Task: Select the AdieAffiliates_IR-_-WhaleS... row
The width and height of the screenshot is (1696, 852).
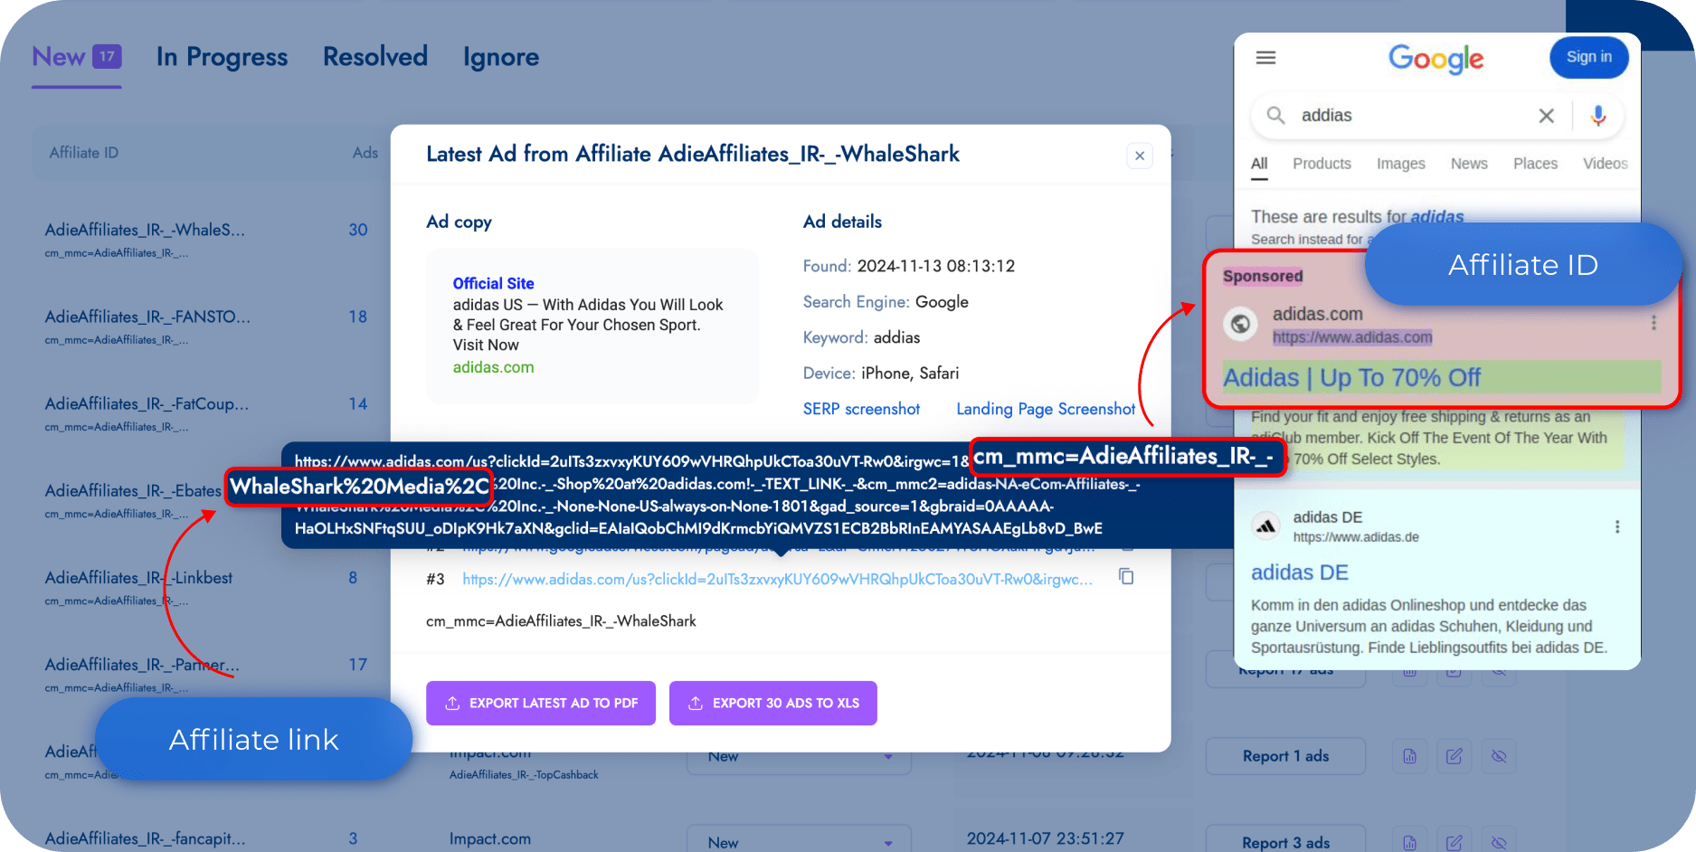Action: click(145, 230)
